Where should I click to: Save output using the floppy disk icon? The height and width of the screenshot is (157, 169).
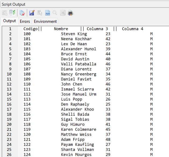[32, 13]
